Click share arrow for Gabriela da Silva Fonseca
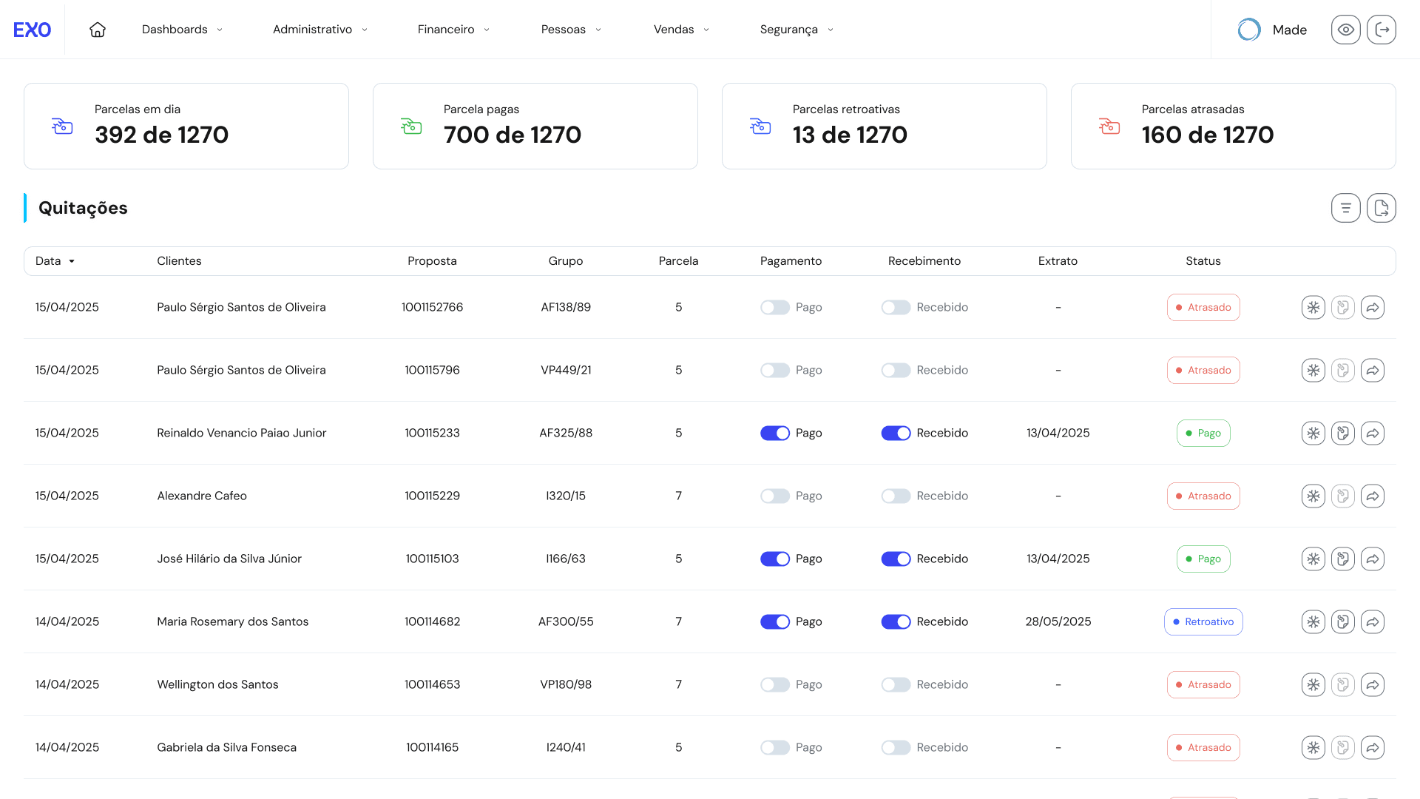Viewport: 1420px width, 799px height. click(1372, 747)
